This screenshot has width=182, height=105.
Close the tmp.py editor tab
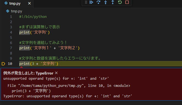tap(29, 3)
